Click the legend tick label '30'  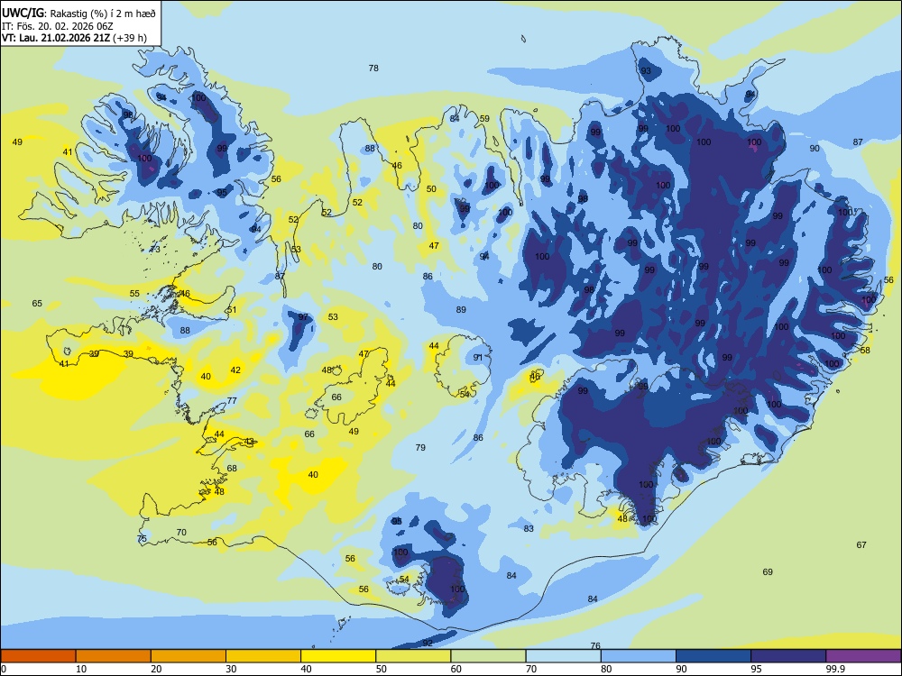231,669
